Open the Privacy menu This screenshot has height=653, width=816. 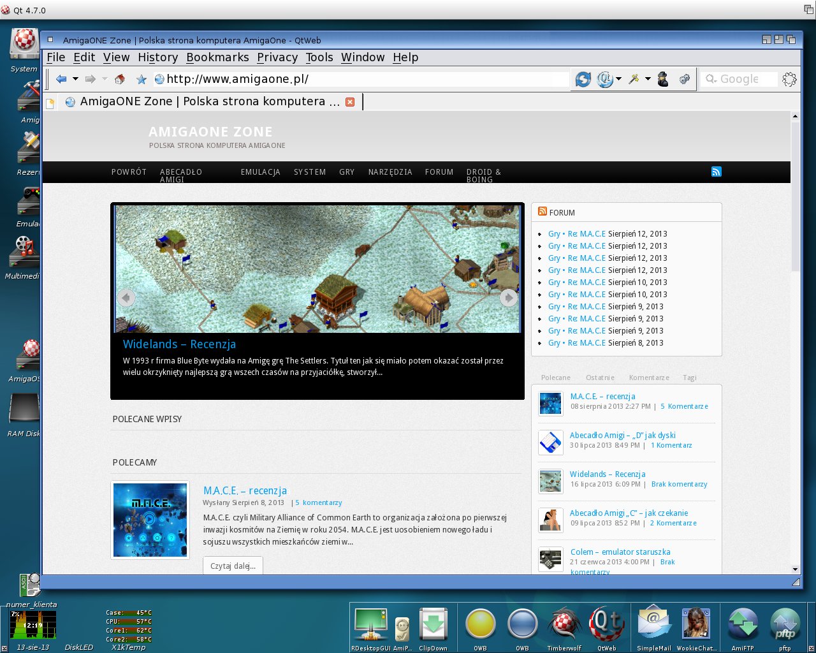(277, 57)
